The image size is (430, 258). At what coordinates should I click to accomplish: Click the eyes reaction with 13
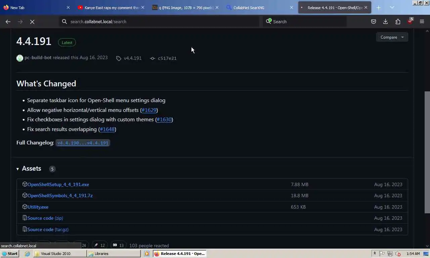(x=118, y=246)
